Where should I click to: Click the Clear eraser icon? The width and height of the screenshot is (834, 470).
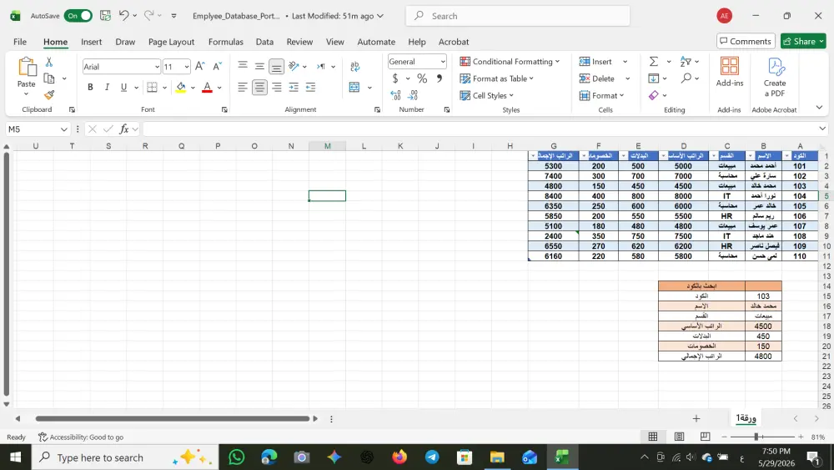[654, 95]
